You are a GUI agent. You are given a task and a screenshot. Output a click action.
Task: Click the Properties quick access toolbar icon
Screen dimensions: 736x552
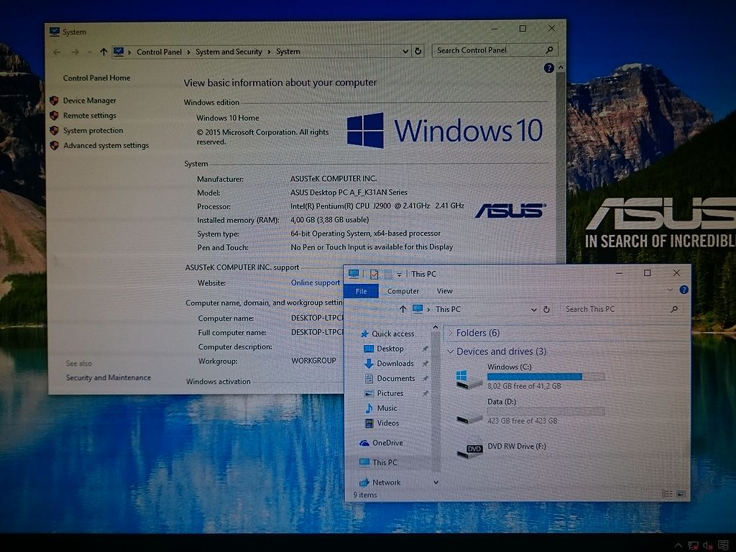(x=374, y=274)
